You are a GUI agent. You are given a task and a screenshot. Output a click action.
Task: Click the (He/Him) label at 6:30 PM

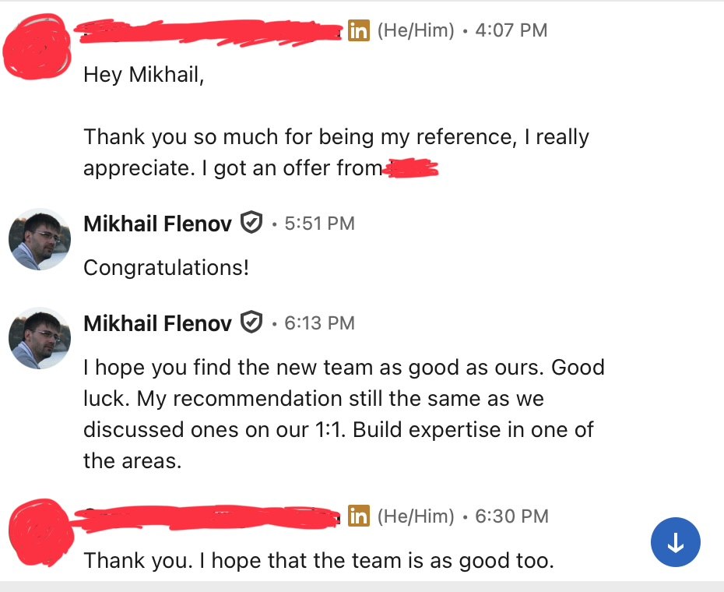[x=416, y=516]
